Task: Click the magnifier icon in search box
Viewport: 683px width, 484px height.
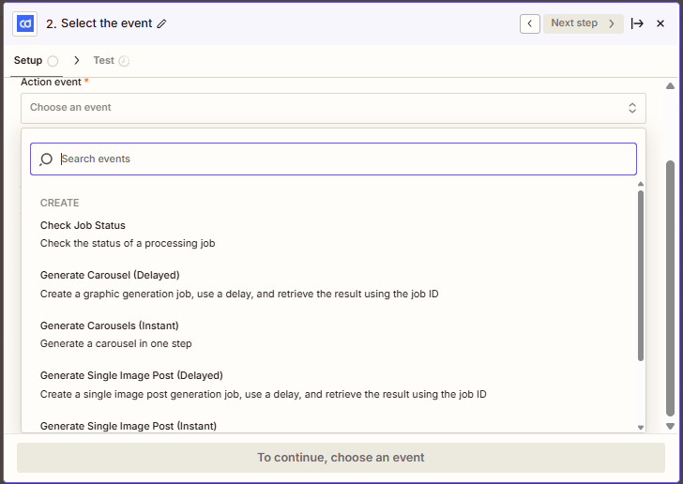Action: pyautogui.click(x=46, y=159)
